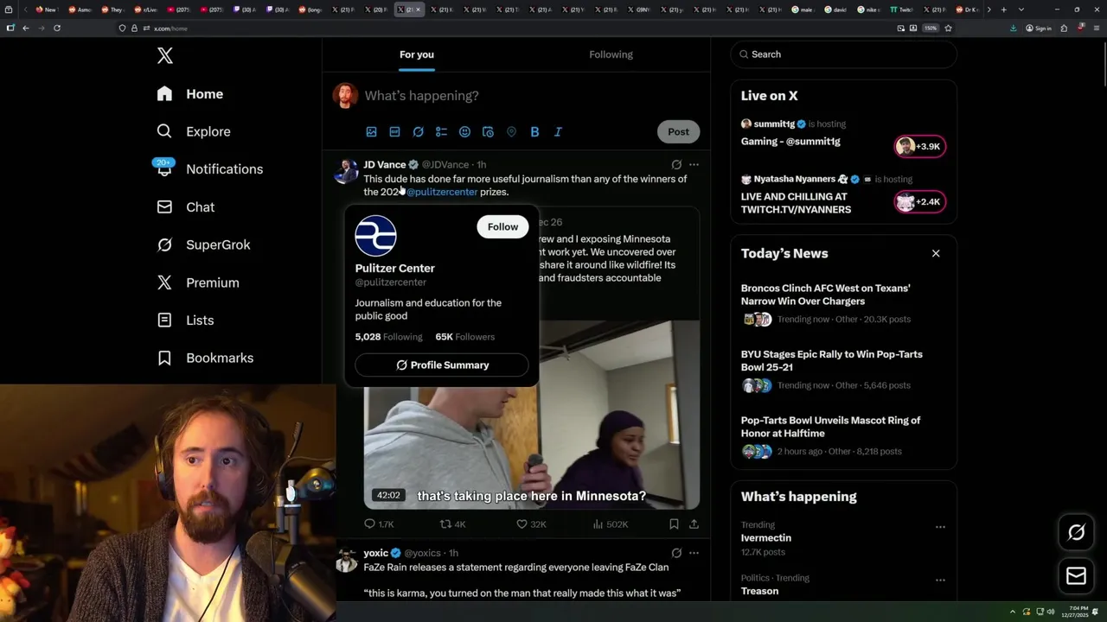1107x622 pixels.
Task: Click the Pulitzer Center avatar logo
Action: tap(376, 236)
